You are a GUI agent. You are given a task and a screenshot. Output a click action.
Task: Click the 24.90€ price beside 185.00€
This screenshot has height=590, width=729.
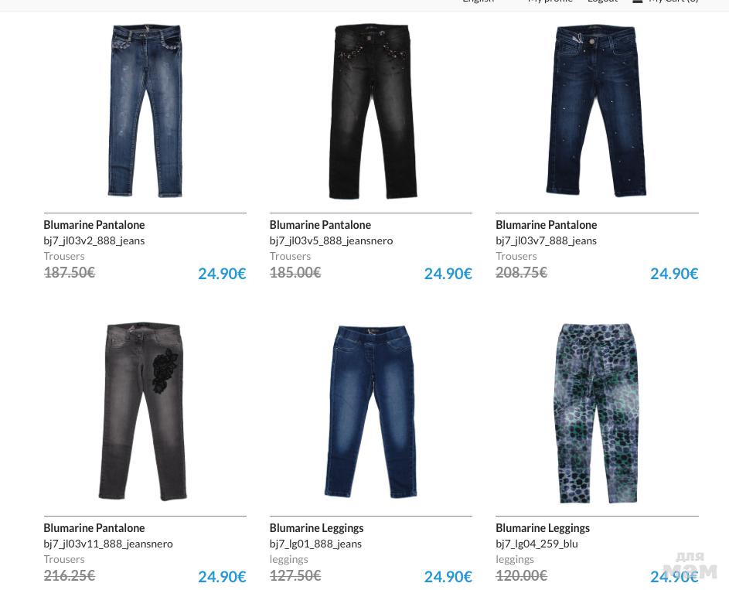[x=448, y=274]
